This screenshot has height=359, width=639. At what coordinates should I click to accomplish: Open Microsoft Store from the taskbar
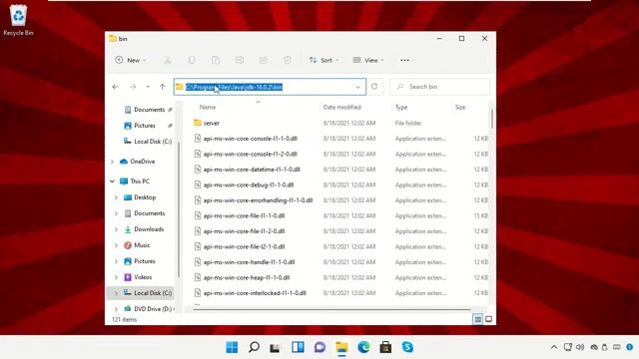pyautogui.click(x=385, y=347)
